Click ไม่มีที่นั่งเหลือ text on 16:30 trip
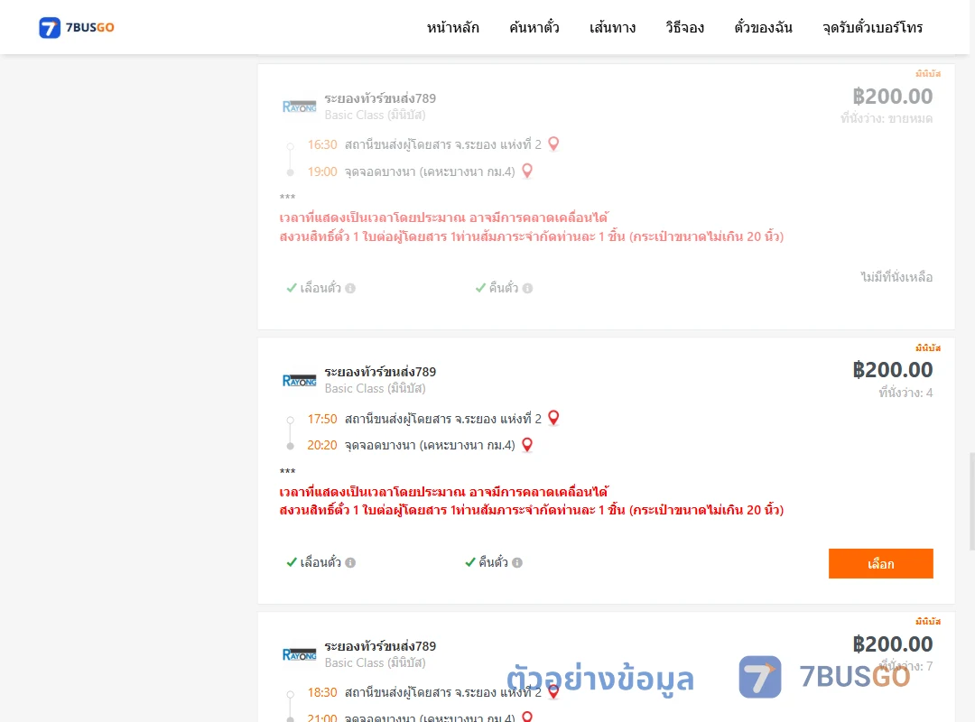This screenshot has height=722, width=975. (x=896, y=277)
